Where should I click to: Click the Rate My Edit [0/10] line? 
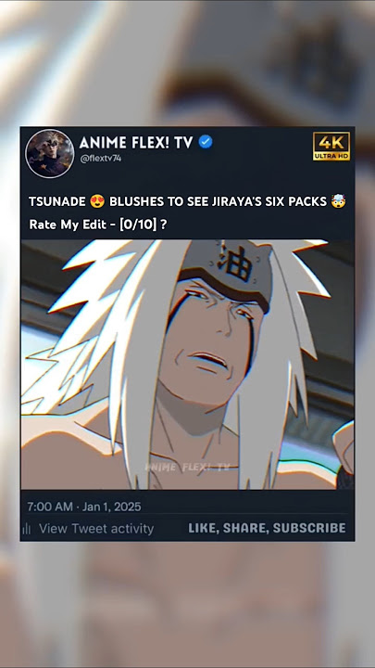tap(98, 225)
